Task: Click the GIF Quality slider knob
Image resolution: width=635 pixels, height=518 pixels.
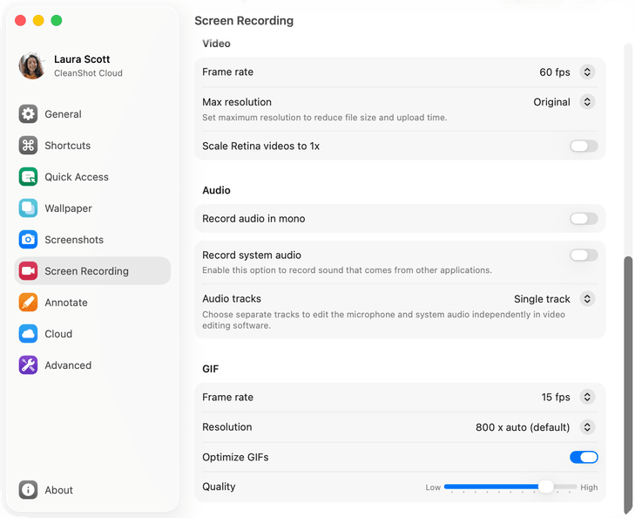Action: [x=546, y=487]
